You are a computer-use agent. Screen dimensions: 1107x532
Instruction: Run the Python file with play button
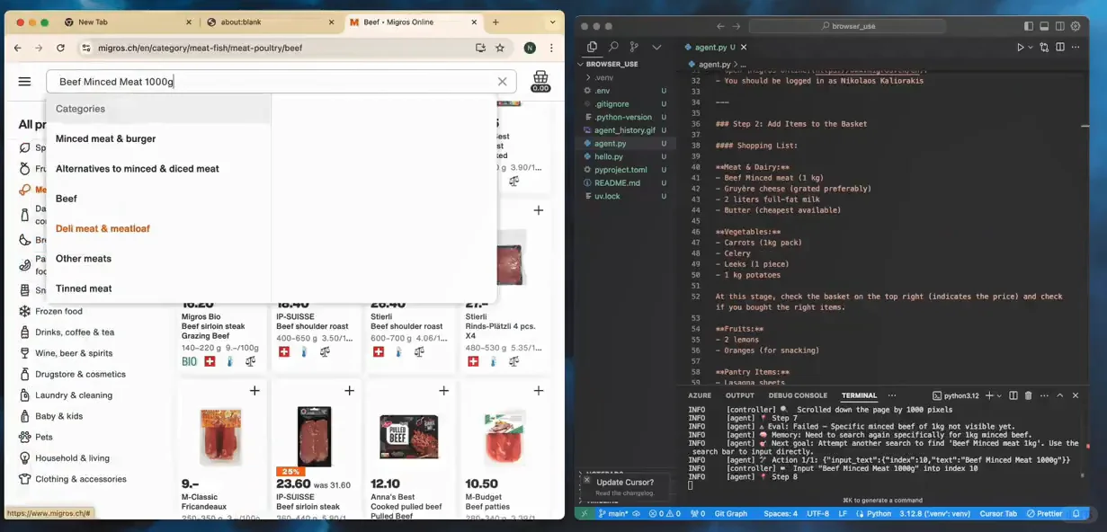click(x=1020, y=47)
